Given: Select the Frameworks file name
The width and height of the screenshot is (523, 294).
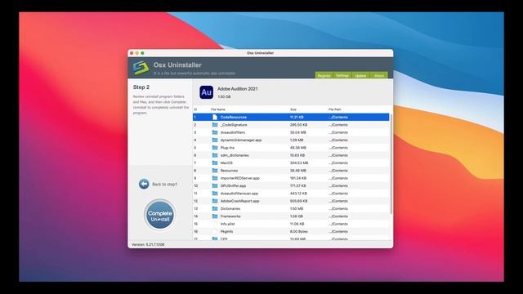Looking at the screenshot, I should [230, 216].
